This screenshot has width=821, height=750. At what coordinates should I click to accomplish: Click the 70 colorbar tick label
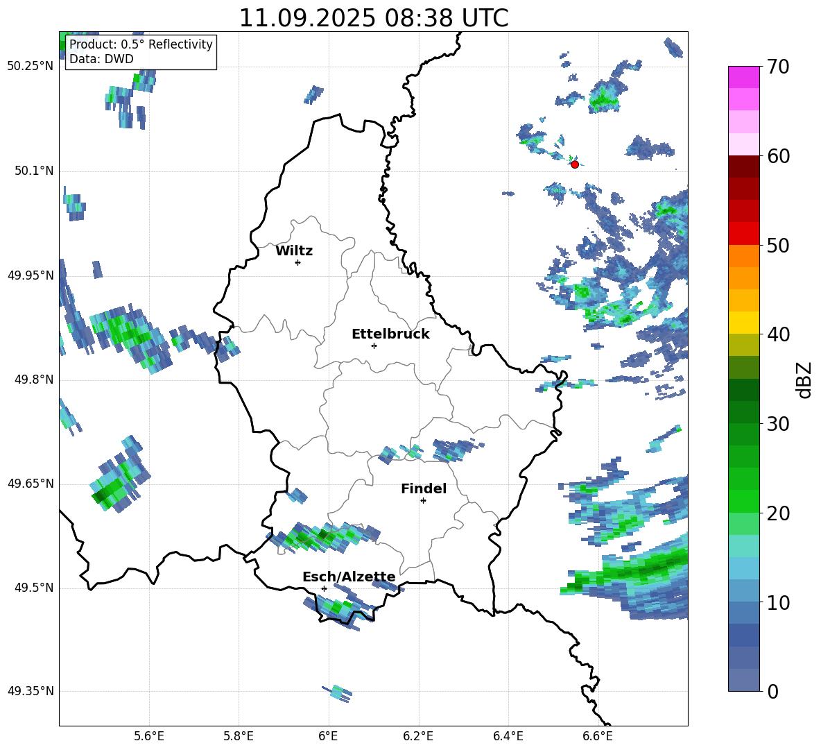[777, 67]
